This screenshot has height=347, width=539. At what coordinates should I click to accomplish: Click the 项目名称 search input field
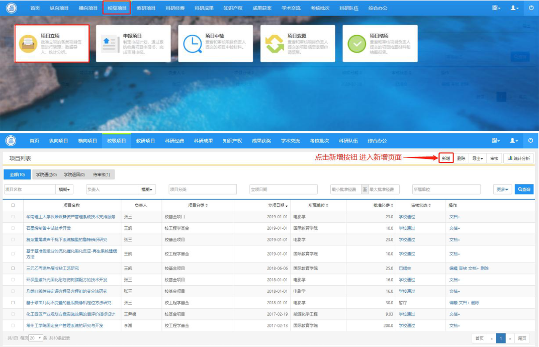tap(30, 189)
